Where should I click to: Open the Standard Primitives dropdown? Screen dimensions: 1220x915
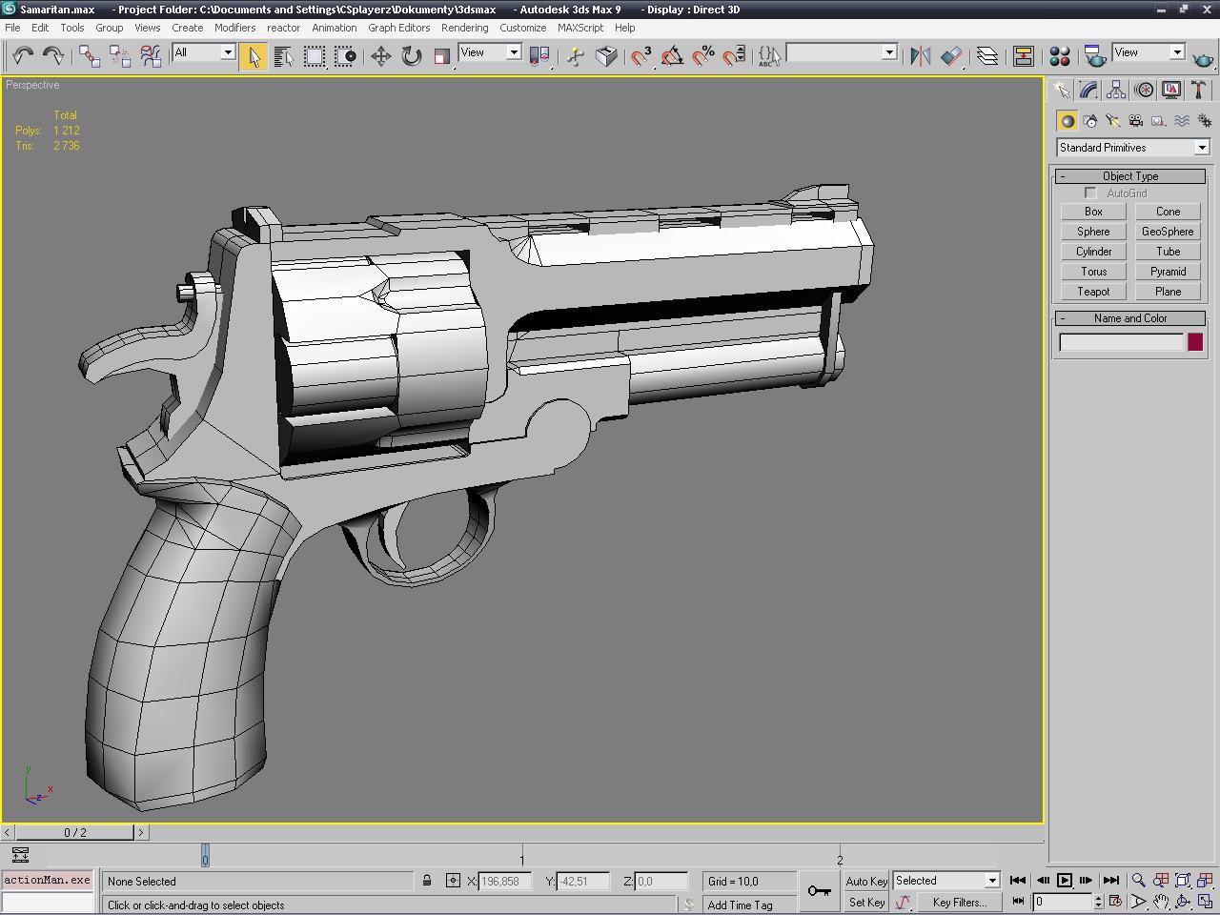1133,148
